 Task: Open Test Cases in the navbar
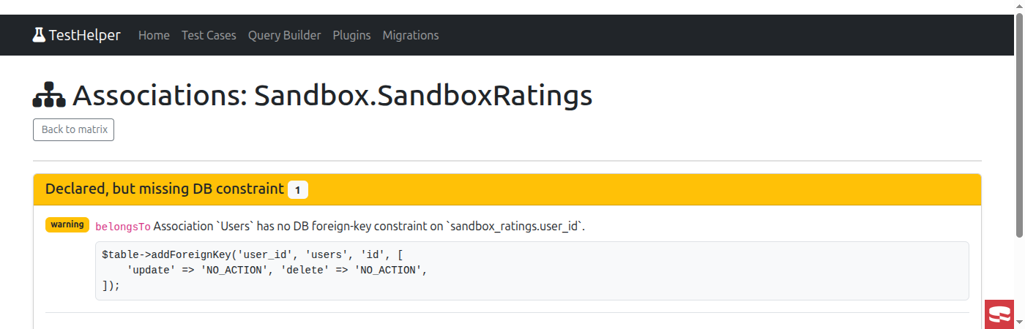[x=209, y=35]
